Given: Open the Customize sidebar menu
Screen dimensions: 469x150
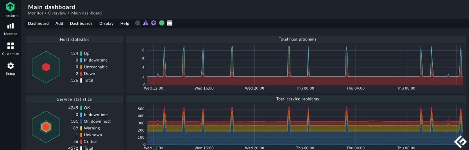Looking at the screenshot, I should point(11,49).
